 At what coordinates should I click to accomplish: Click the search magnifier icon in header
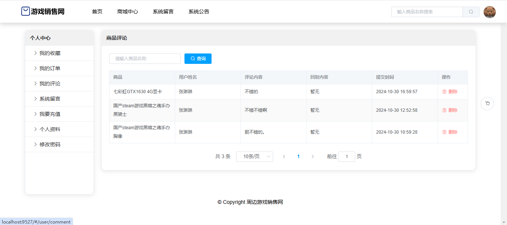coord(471,12)
